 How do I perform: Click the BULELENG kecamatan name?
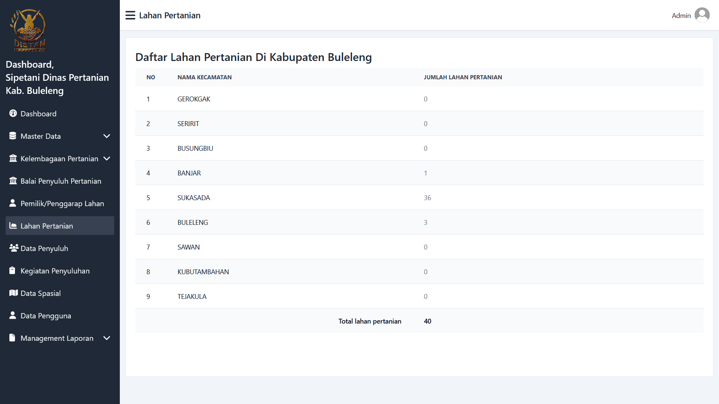click(192, 223)
